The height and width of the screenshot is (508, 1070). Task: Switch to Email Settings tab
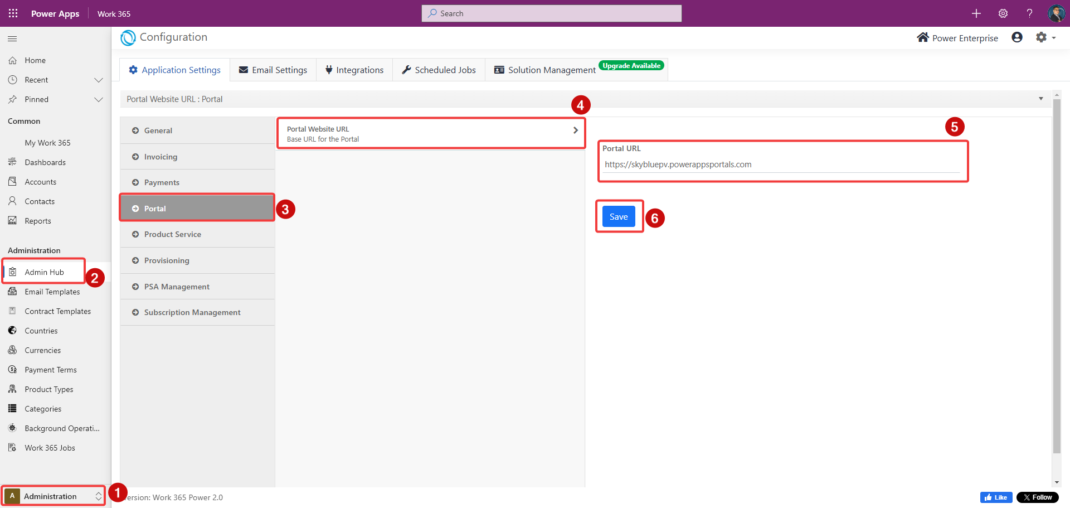tap(273, 70)
